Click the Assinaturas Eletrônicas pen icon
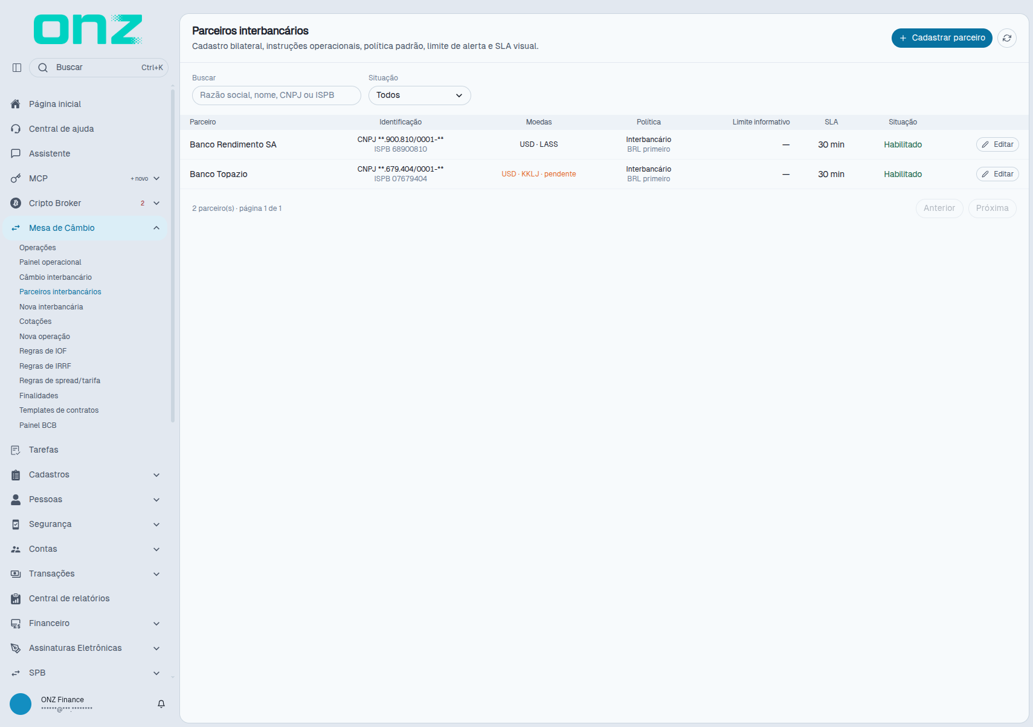Screen dimensions: 1033x727 [x=16, y=648]
